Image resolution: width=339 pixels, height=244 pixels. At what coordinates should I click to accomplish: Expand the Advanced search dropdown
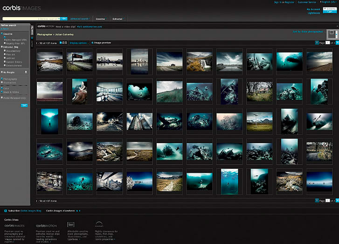click(x=80, y=19)
